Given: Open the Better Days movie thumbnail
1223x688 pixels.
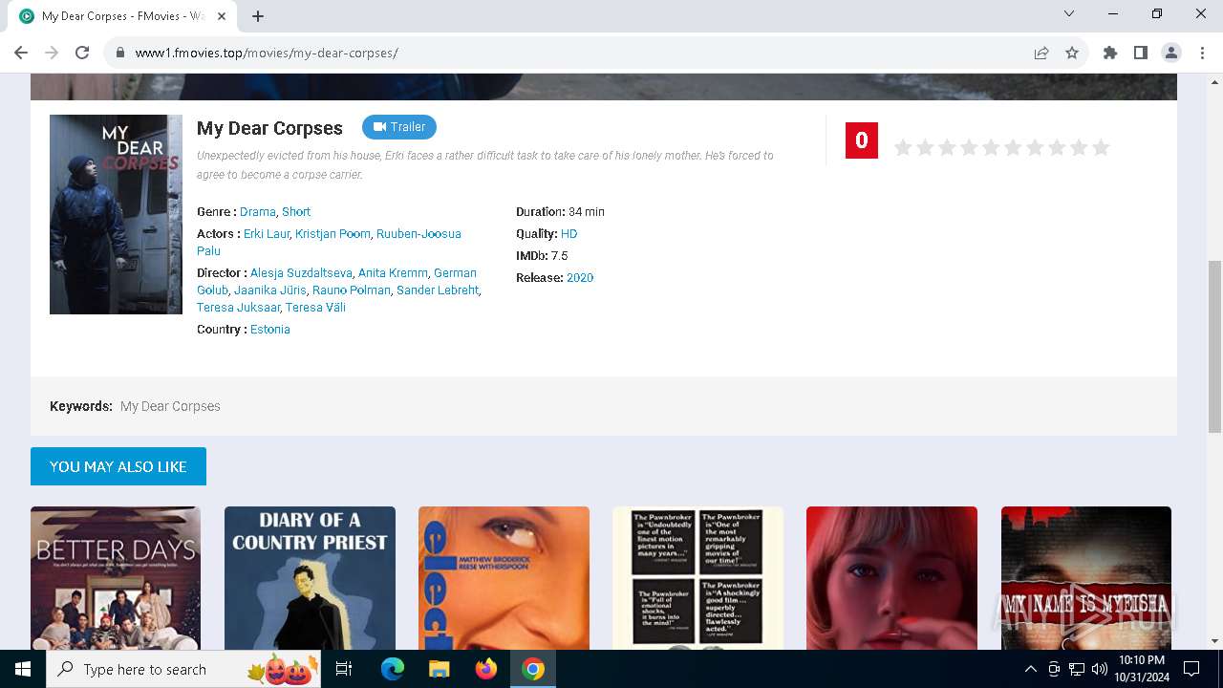Looking at the screenshot, I should pos(116,578).
